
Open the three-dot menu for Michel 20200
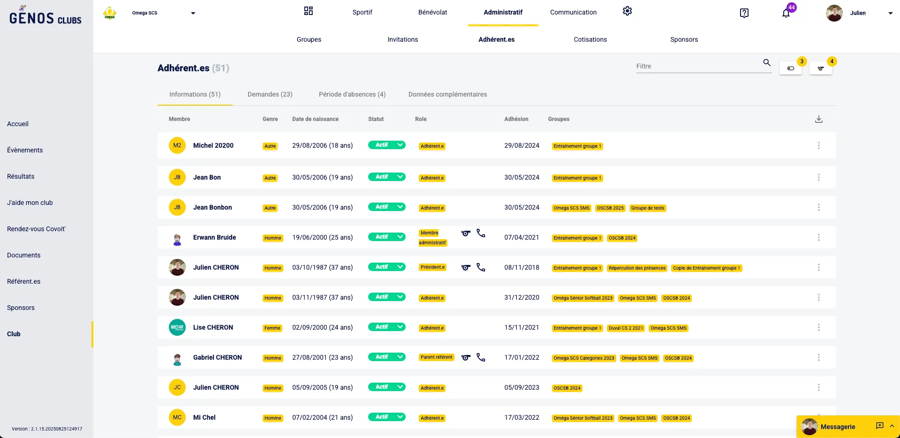(x=818, y=145)
